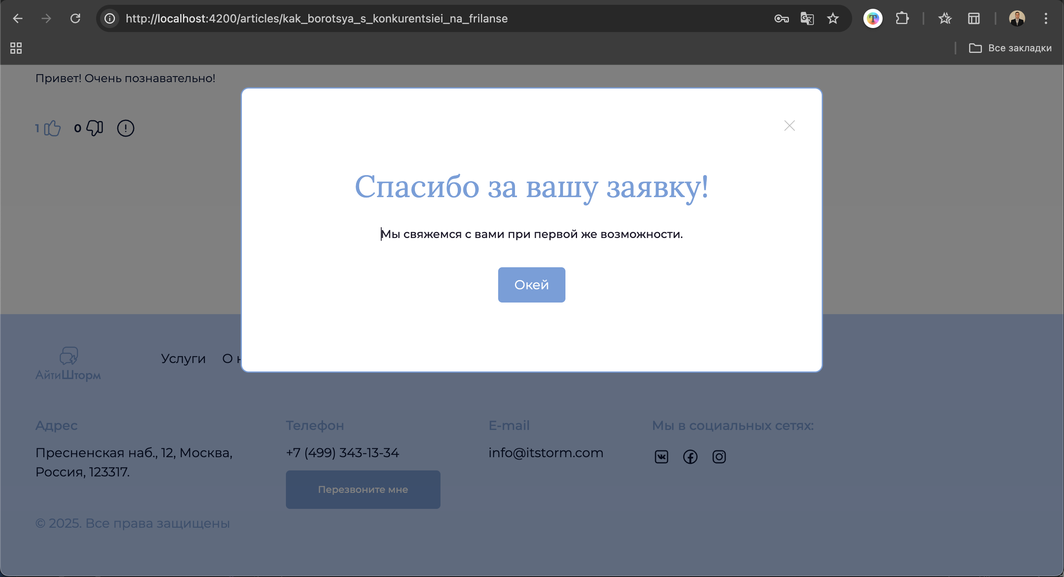
Task: Open the bookmarks star list icon
Action: pos(945,18)
